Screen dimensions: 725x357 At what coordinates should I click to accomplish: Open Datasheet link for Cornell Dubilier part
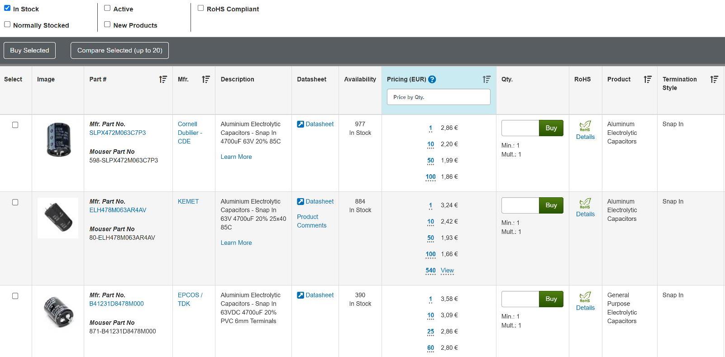tap(315, 124)
